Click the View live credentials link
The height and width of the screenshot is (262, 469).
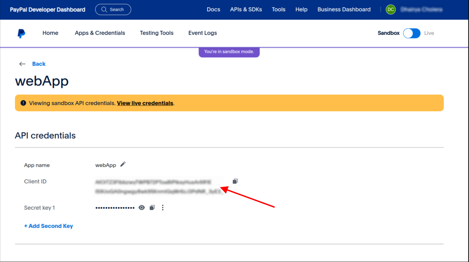[145, 103]
